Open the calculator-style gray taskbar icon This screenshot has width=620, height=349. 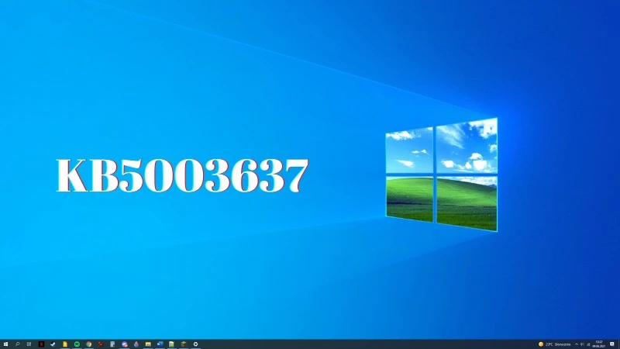click(112, 344)
